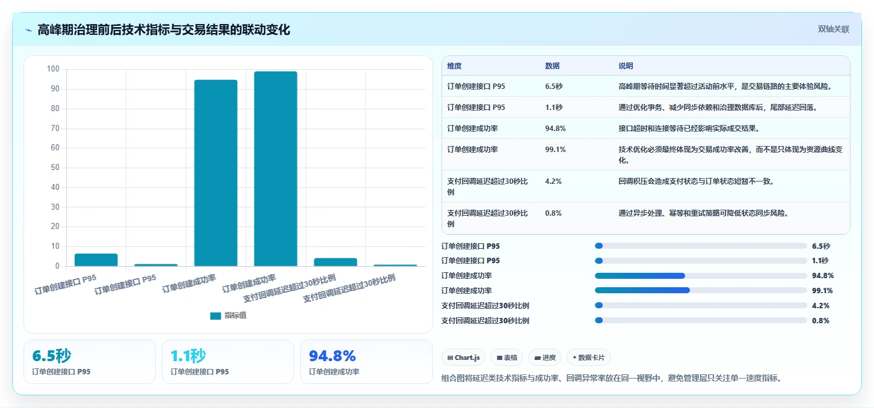Click the short chart bar valued 4.2
This screenshot has height=408, width=874.
point(335,262)
